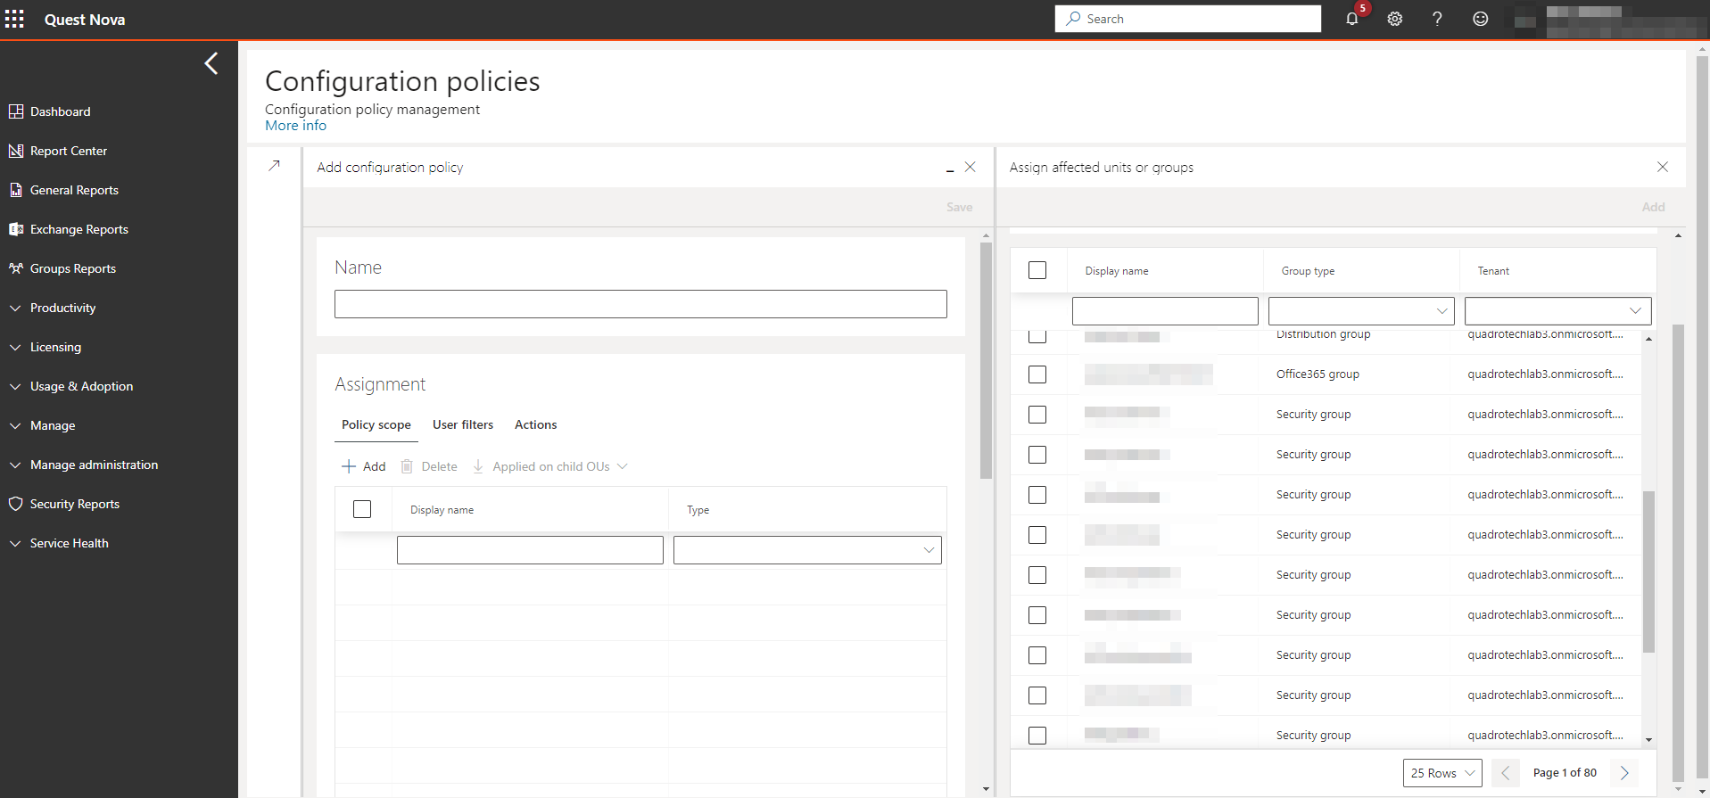The image size is (1710, 798).
Task: Open the Group type filter dropdown
Action: tap(1361, 311)
